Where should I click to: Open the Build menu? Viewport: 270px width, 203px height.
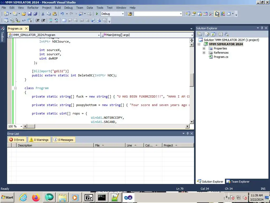coord(58,8)
